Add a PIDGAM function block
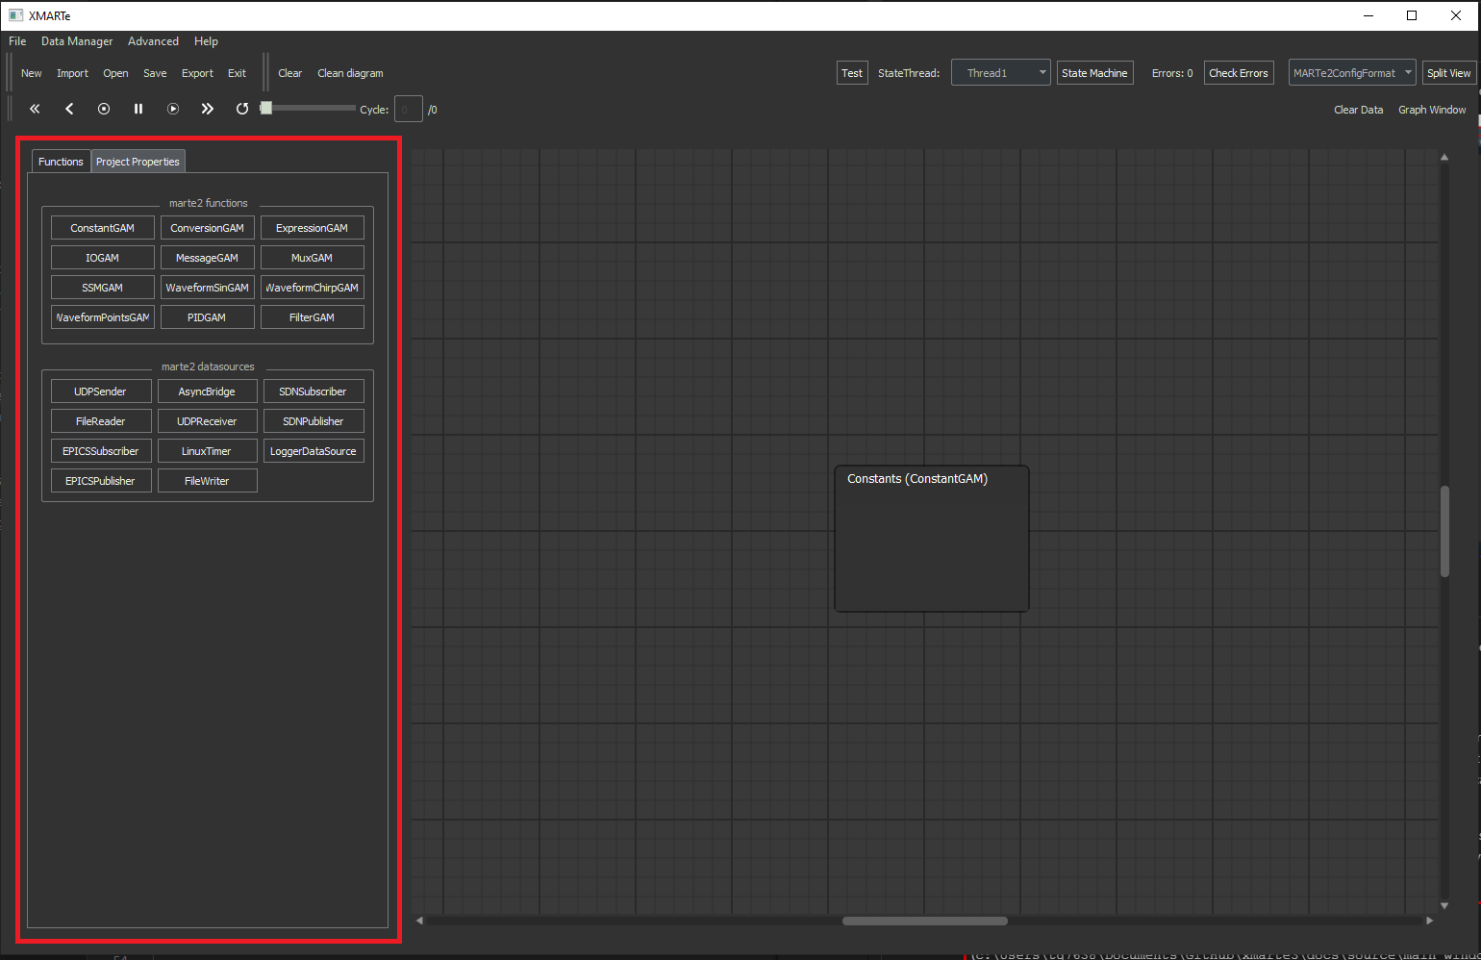 (x=207, y=317)
